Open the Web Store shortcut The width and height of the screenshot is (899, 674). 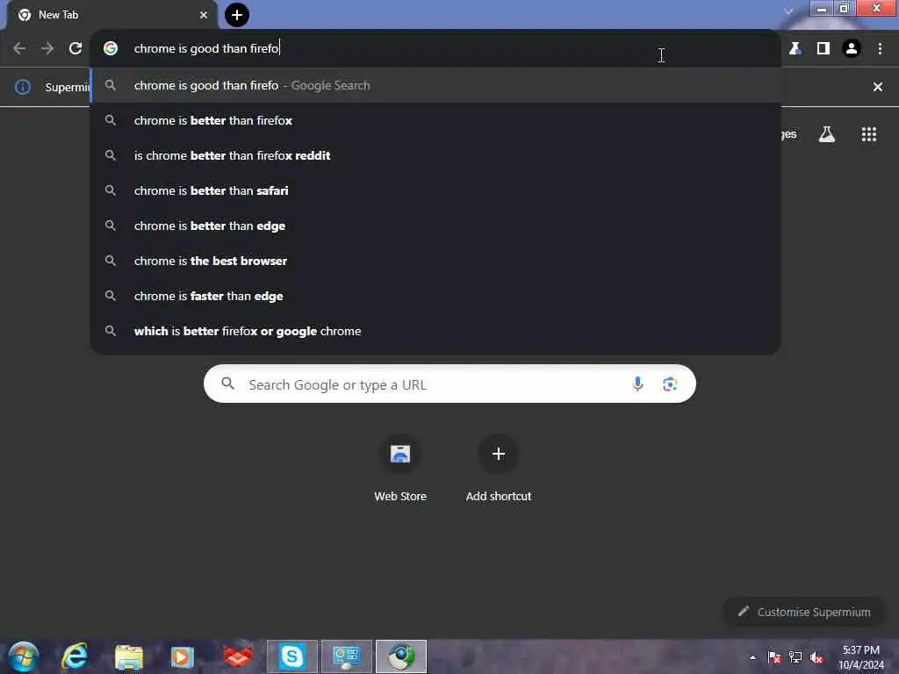400,470
